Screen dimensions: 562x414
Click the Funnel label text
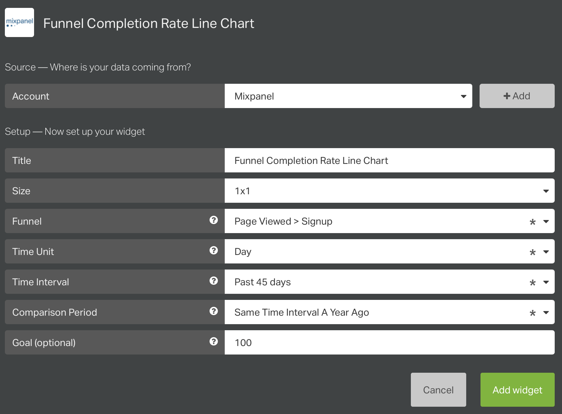click(x=27, y=221)
